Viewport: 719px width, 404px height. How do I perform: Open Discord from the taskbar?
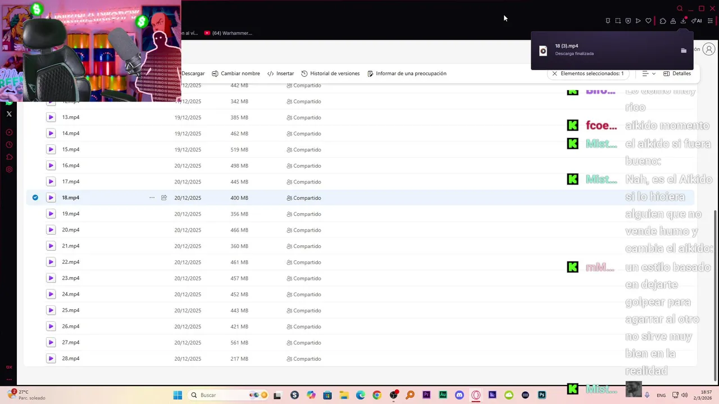click(x=459, y=395)
